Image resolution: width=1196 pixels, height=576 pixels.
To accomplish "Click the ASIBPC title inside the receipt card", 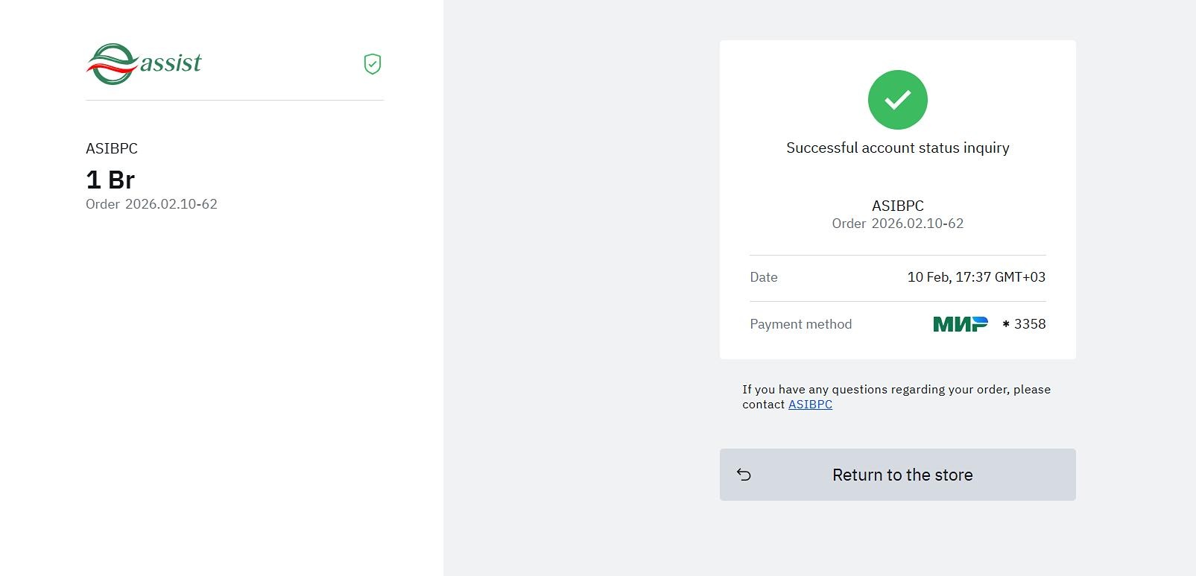I will [897, 206].
